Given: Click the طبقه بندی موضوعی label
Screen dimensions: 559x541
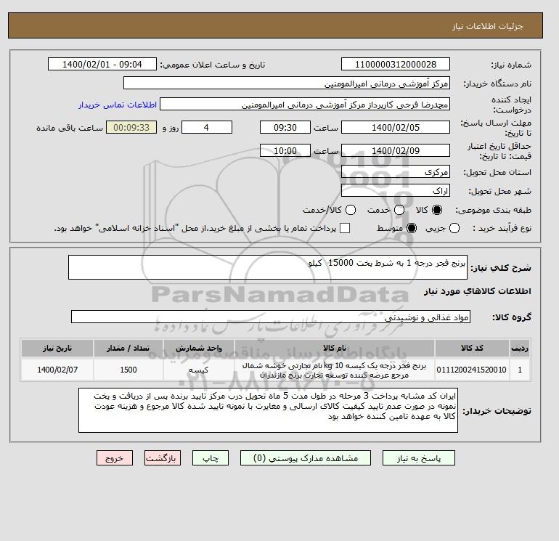Looking at the screenshot, I should click(x=494, y=211).
